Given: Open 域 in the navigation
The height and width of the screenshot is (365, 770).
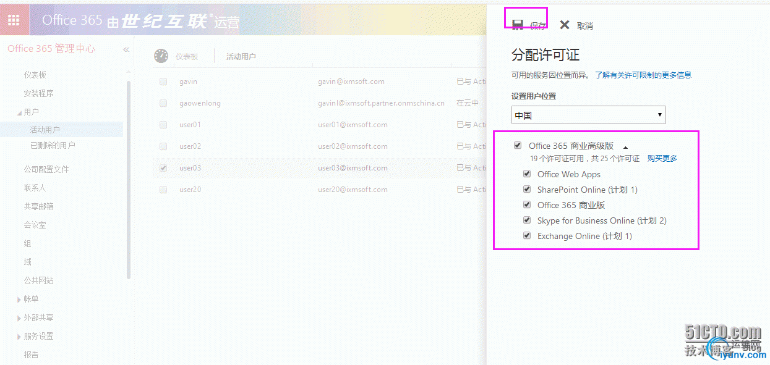Looking at the screenshot, I should (x=27, y=262).
